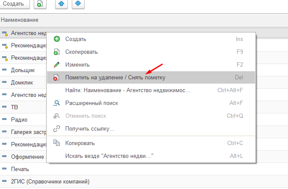Click the row icon next to Печать

(4, 169)
